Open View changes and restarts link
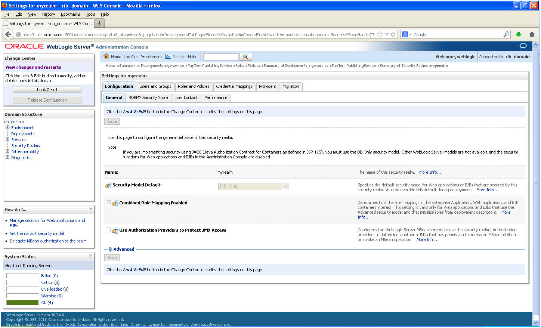This screenshot has height=328, width=541. click(x=33, y=67)
